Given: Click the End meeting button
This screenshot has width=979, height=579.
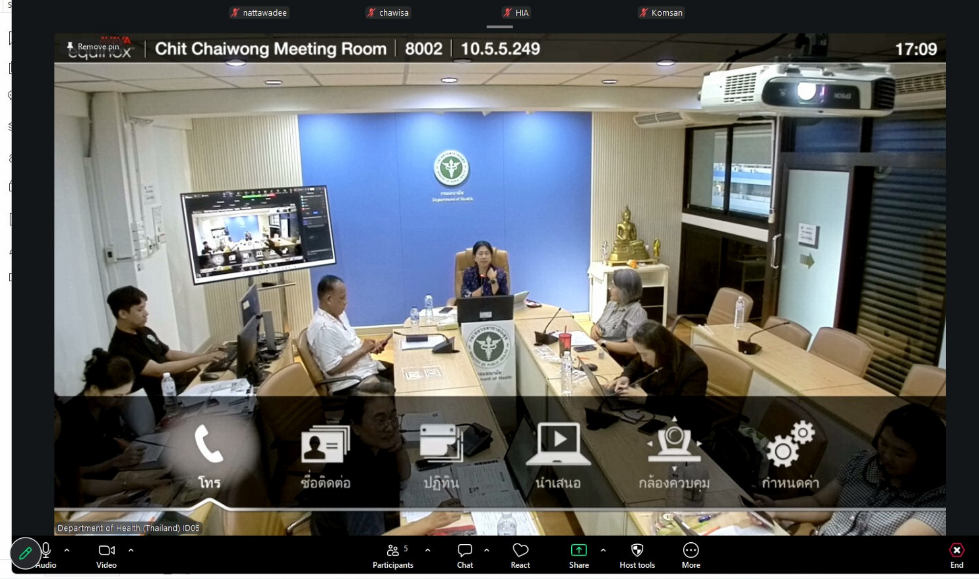Looking at the screenshot, I should pyautogui.click(x=956, y=551).
